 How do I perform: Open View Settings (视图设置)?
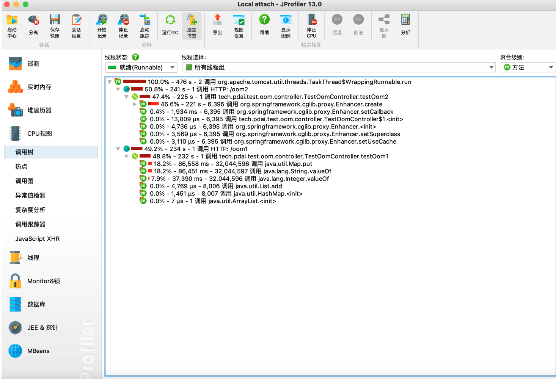(239, 26)
